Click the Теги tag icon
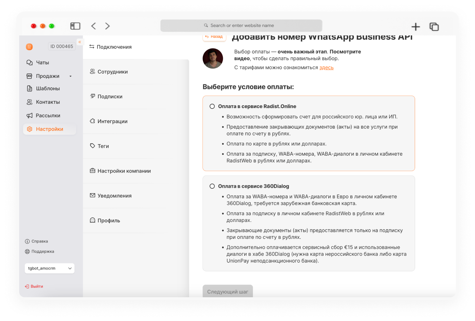This screenshot has width=475, height=321. click(92, 146)
